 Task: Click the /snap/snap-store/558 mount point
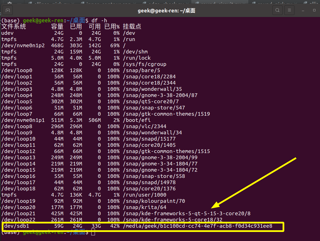(154, 176)
